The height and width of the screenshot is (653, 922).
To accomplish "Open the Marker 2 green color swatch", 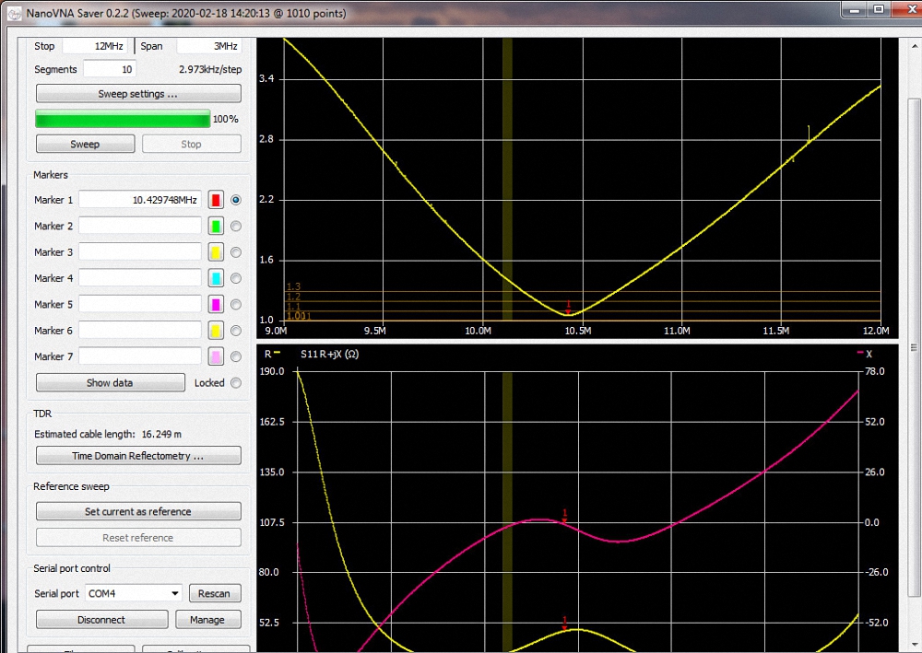I will (216, 226).
